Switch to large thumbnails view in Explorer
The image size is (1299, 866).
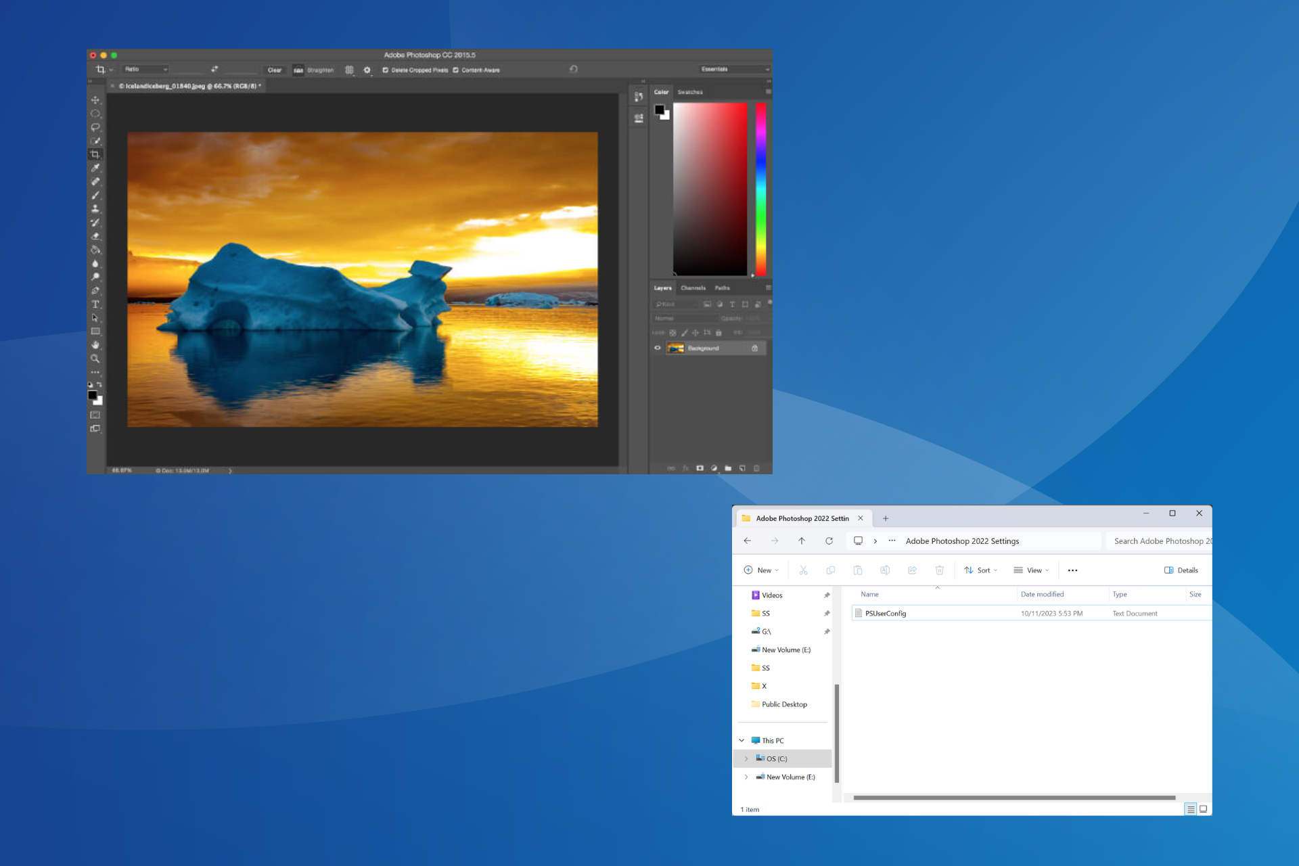point(1203,809)
